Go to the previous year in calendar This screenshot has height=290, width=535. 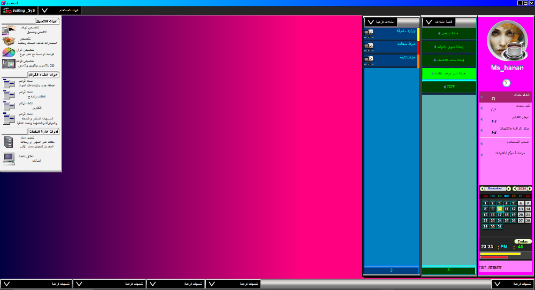(x=515, y=188)
